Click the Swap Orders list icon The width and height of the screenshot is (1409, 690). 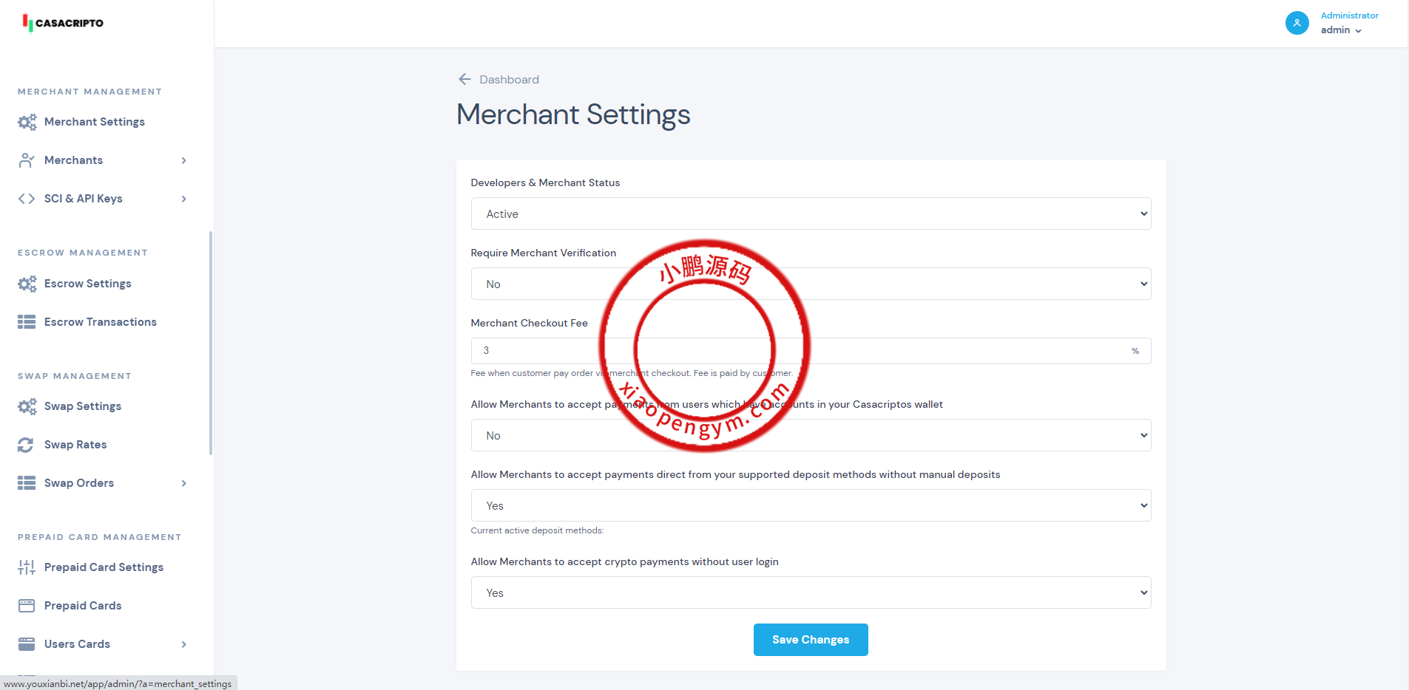[x=27, y=483]
